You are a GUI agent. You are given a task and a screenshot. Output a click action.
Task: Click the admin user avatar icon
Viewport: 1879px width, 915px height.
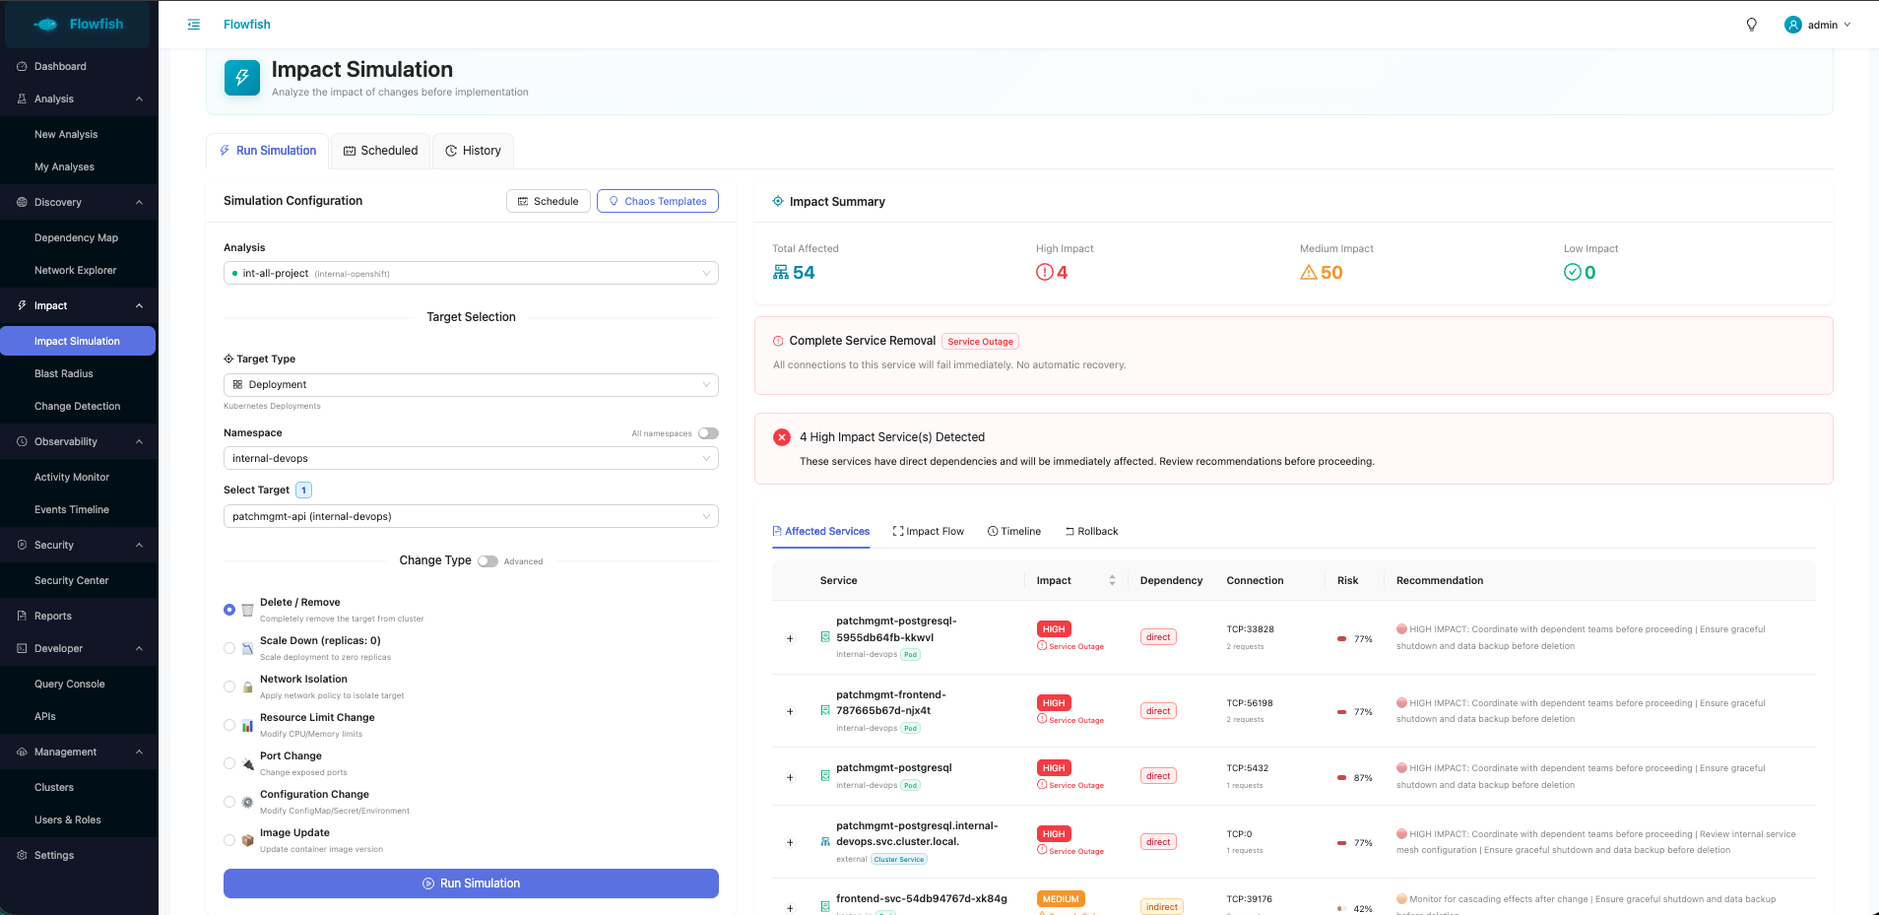tap(1792, 25)
